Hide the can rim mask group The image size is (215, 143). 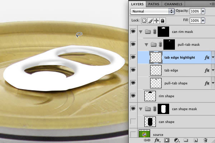point(133,31)
